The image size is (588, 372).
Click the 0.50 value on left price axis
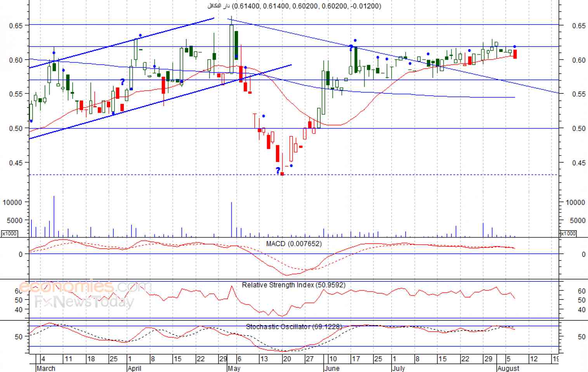[x=16, y=129]
